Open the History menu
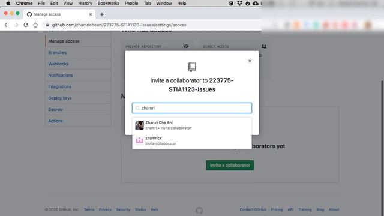The width and height of the screenshot is (384, 216). (x=85, y=4)
